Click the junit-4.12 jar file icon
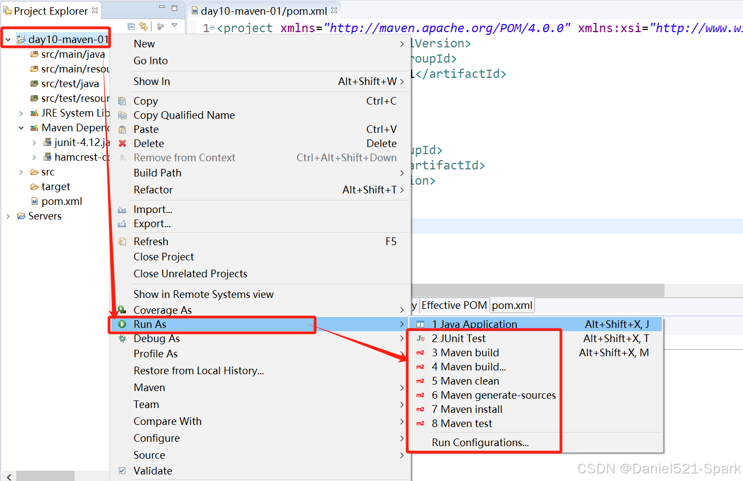The height and width of the screenshot is (481, 743). (x=47, y=143)
